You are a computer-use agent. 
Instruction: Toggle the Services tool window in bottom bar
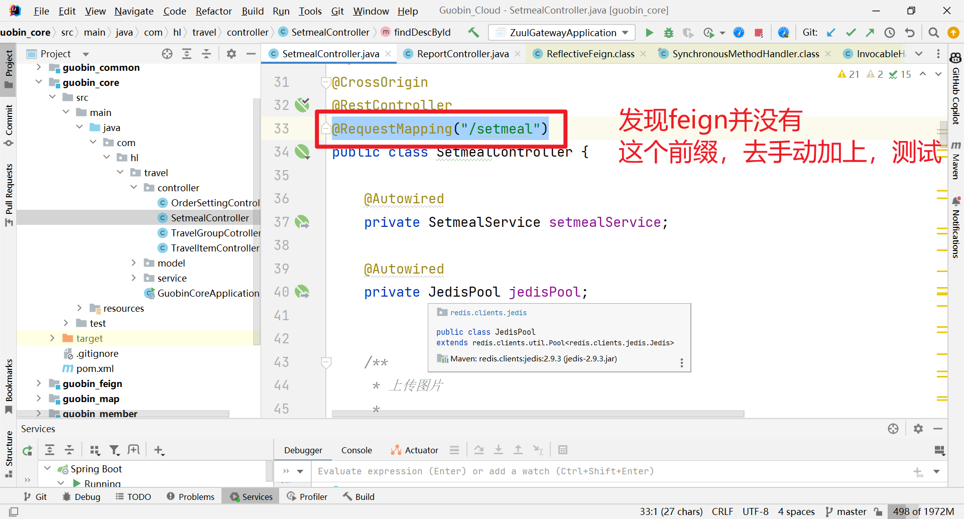point(251,496)
